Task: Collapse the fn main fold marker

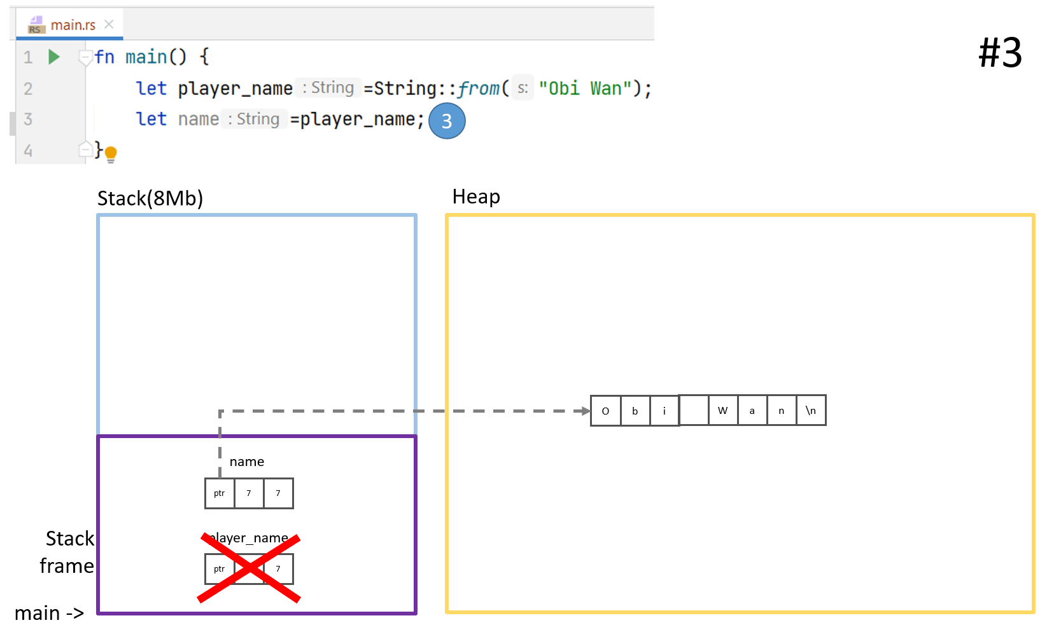Action: tap(85, 57)
